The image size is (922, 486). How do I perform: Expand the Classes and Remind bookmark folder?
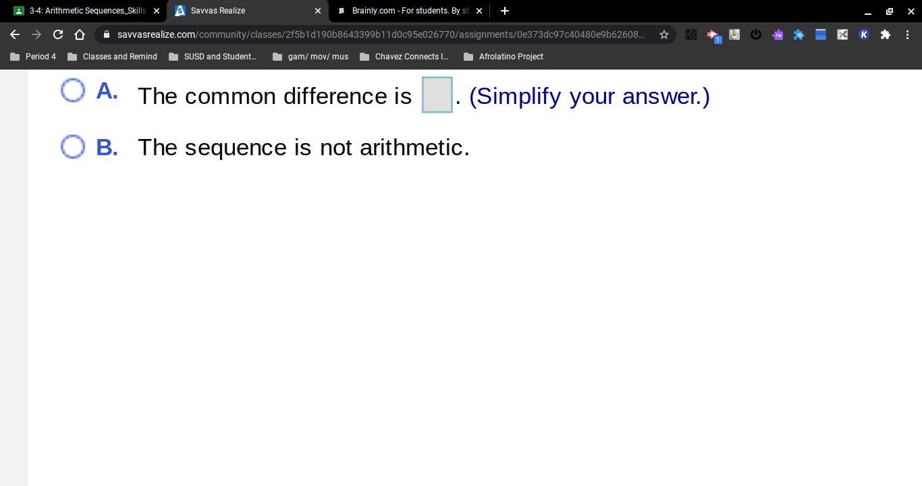(112, 57)
